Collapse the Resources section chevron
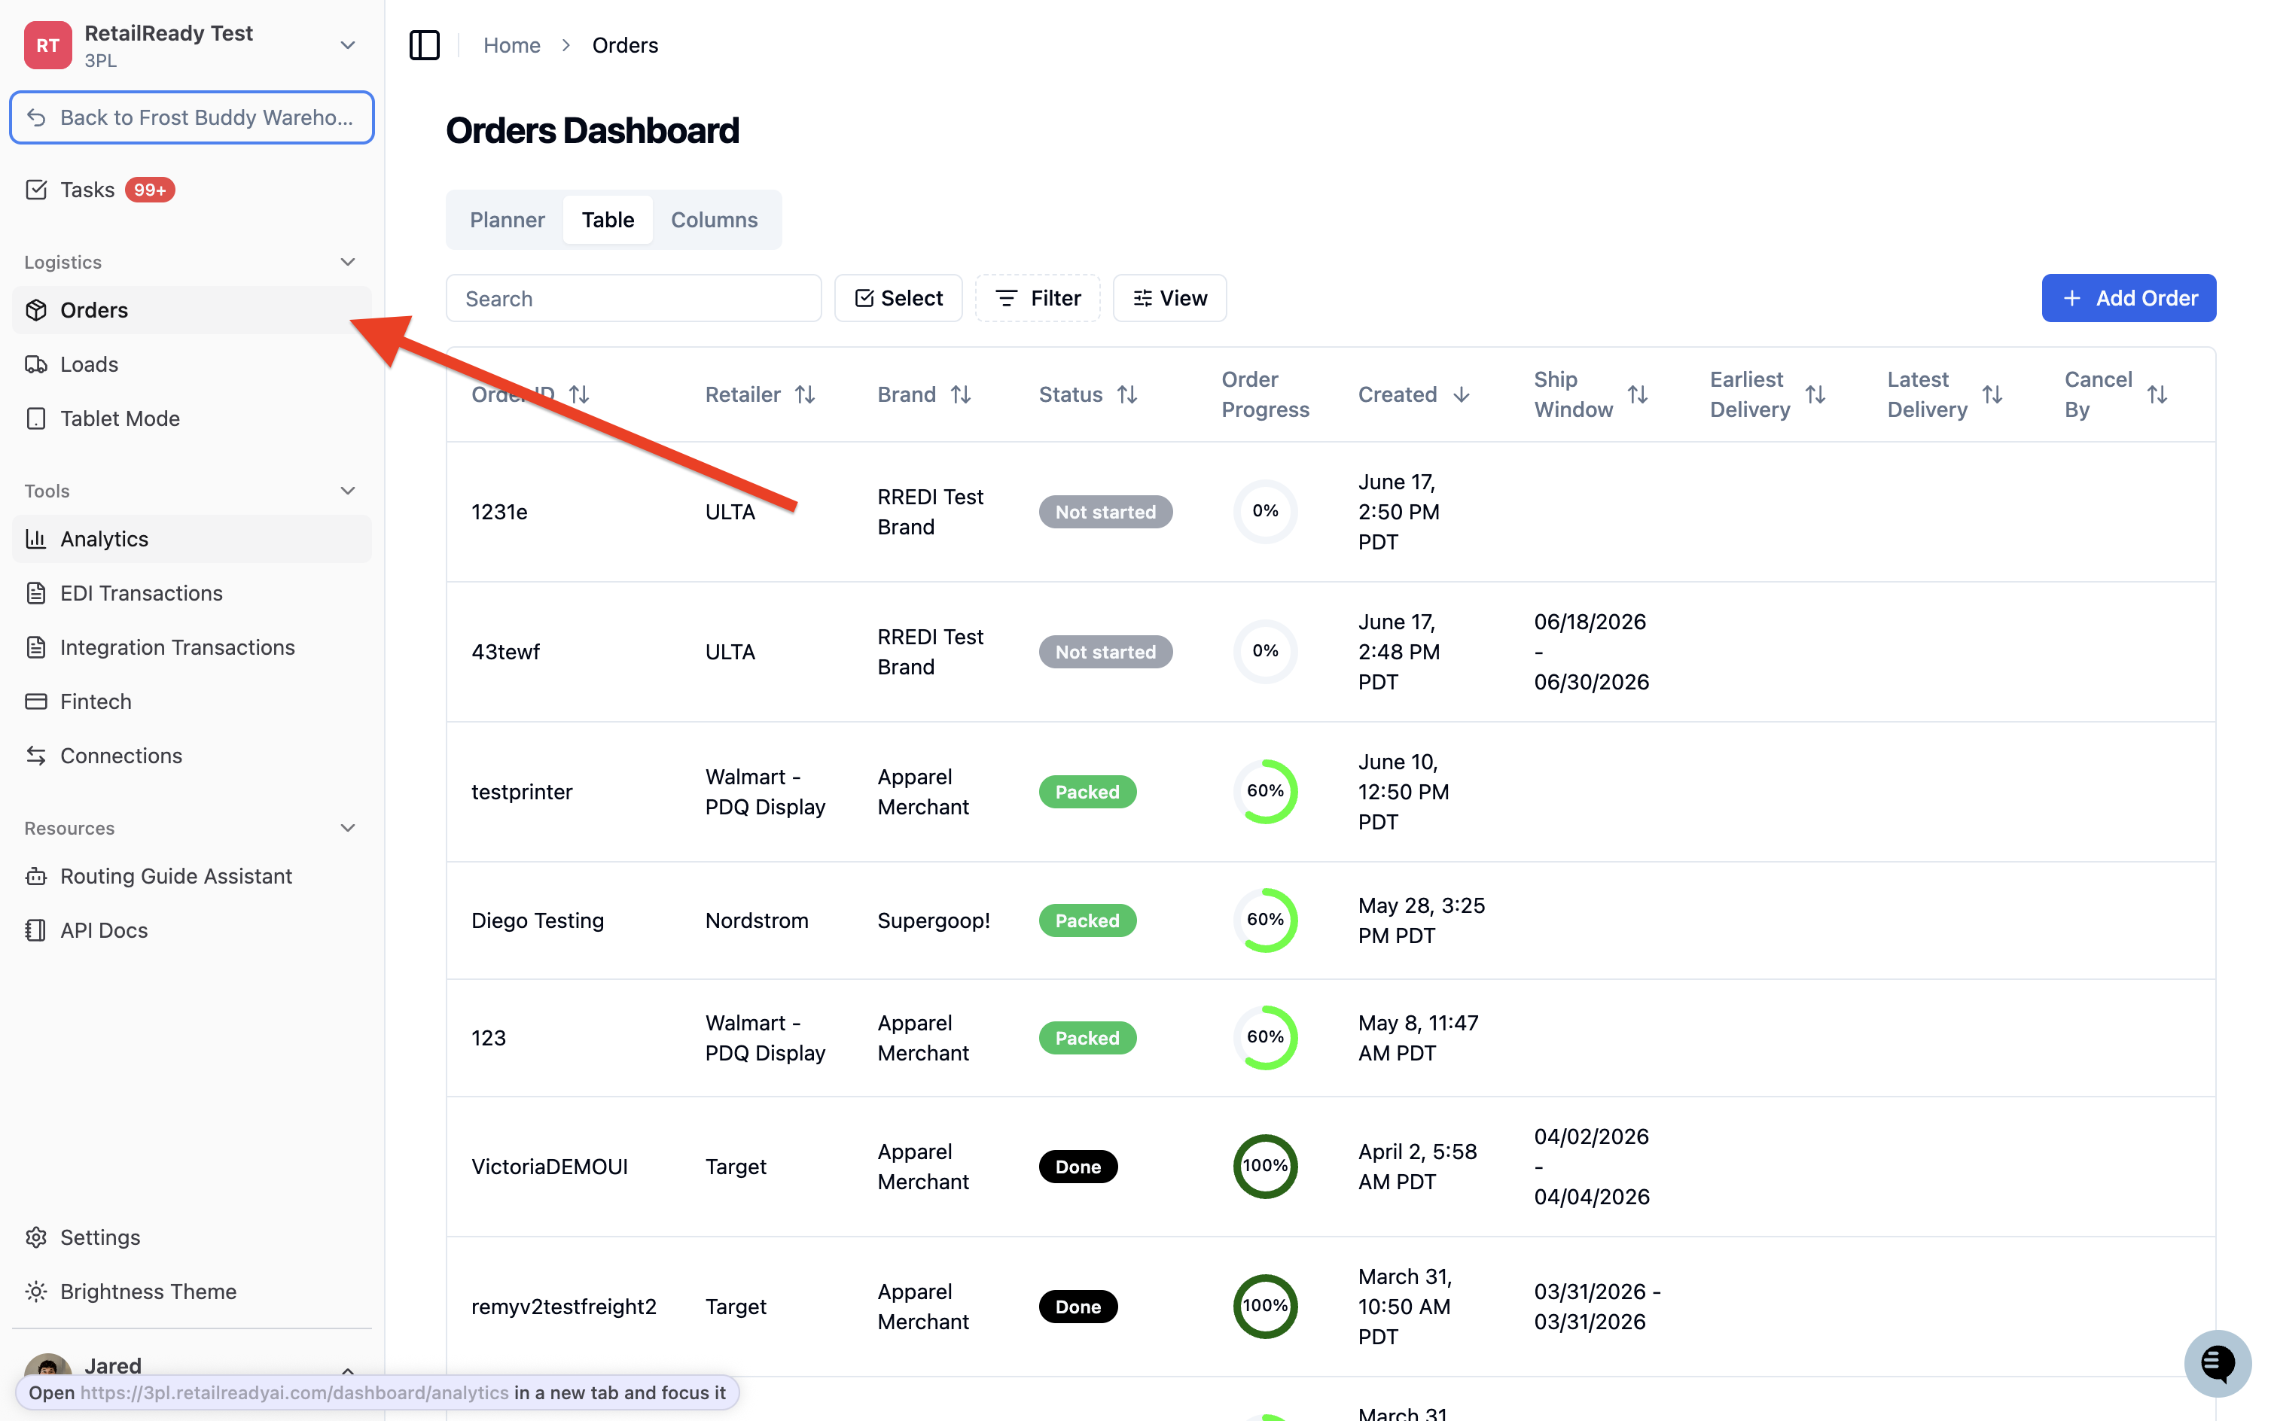Image resolution: width=2271 pixels, height=1421 pixels. click(x=348, y=828)
